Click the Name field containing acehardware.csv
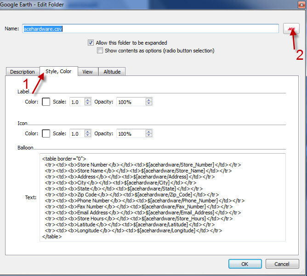This screenshot has height=276, width=307. (x=150, y=29)
